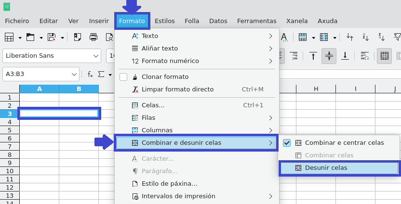Open the Sum function dropdown arrow
This screenshot has height=204, width=401.
110,75
